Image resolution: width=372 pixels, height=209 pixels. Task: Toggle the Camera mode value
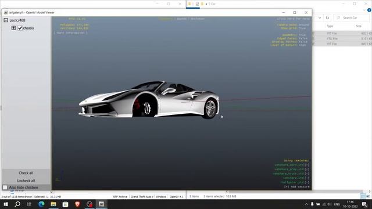point(304,25)
